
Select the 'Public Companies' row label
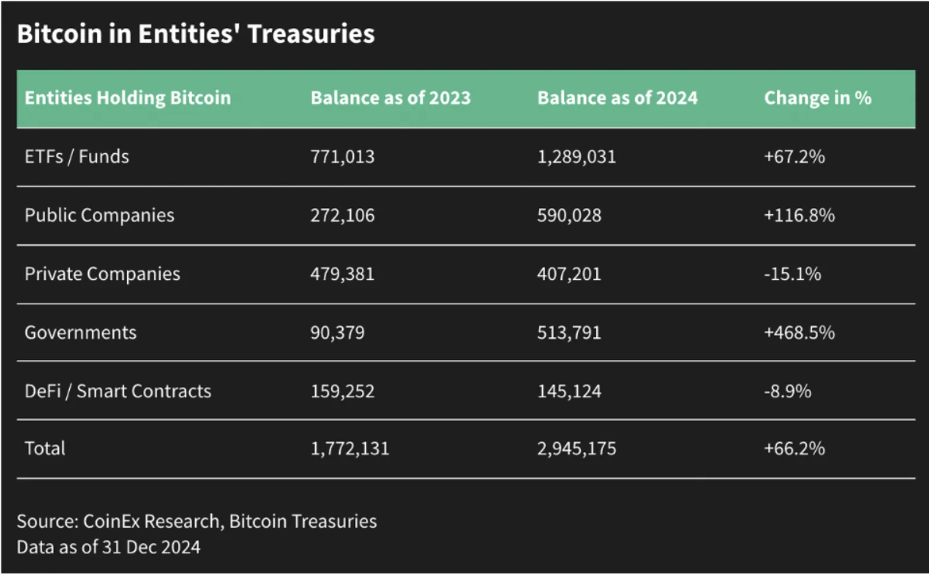[x=99, y=215]
